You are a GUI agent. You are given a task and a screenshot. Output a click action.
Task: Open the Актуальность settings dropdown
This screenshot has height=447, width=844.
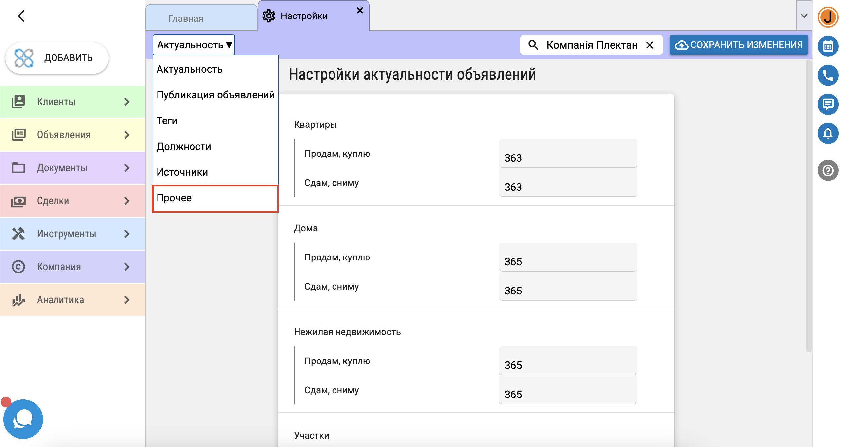[194, 45]
